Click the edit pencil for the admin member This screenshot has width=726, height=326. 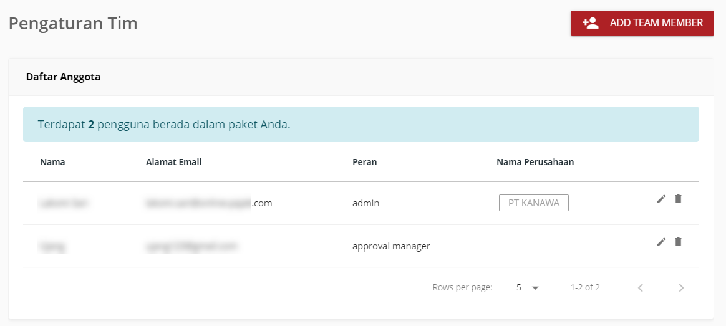pyautogui.click(x=661, y=199)
